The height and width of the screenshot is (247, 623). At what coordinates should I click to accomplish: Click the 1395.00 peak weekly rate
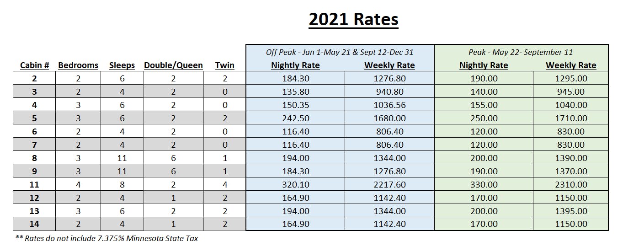[x=571, y=211]
